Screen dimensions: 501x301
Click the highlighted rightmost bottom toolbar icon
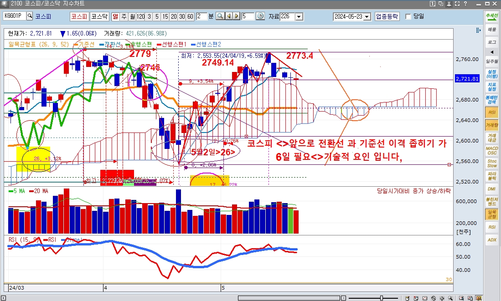coord(479,298)
